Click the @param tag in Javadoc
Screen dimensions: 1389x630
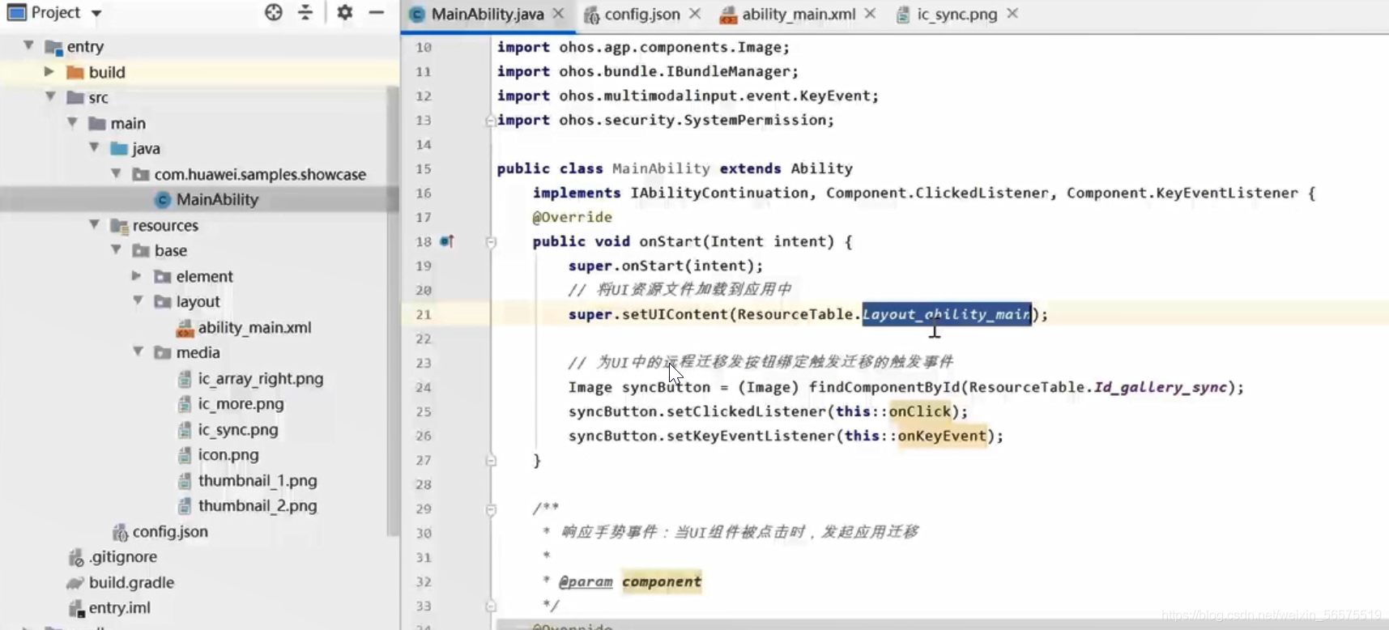click(x=586, y=581)
